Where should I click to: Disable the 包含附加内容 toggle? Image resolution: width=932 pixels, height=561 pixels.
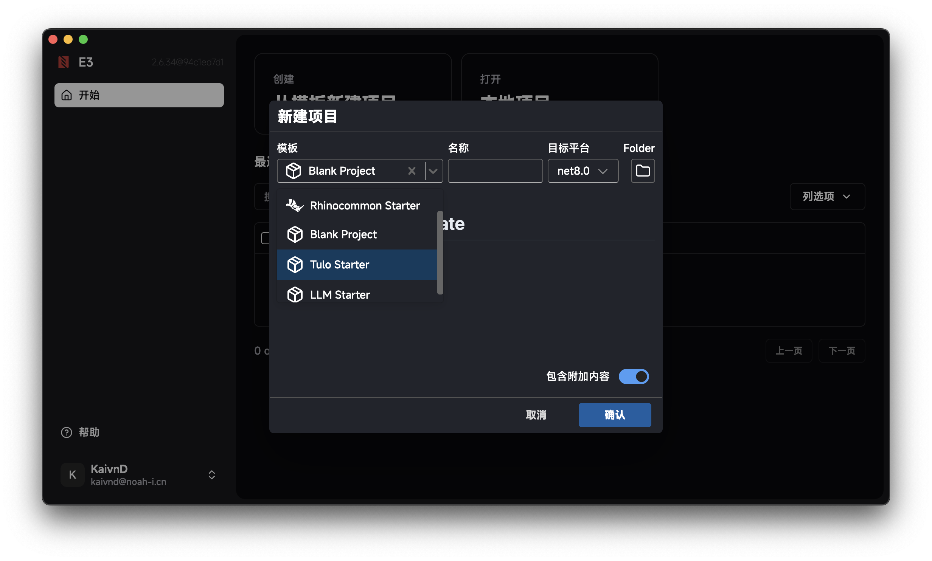634,377
